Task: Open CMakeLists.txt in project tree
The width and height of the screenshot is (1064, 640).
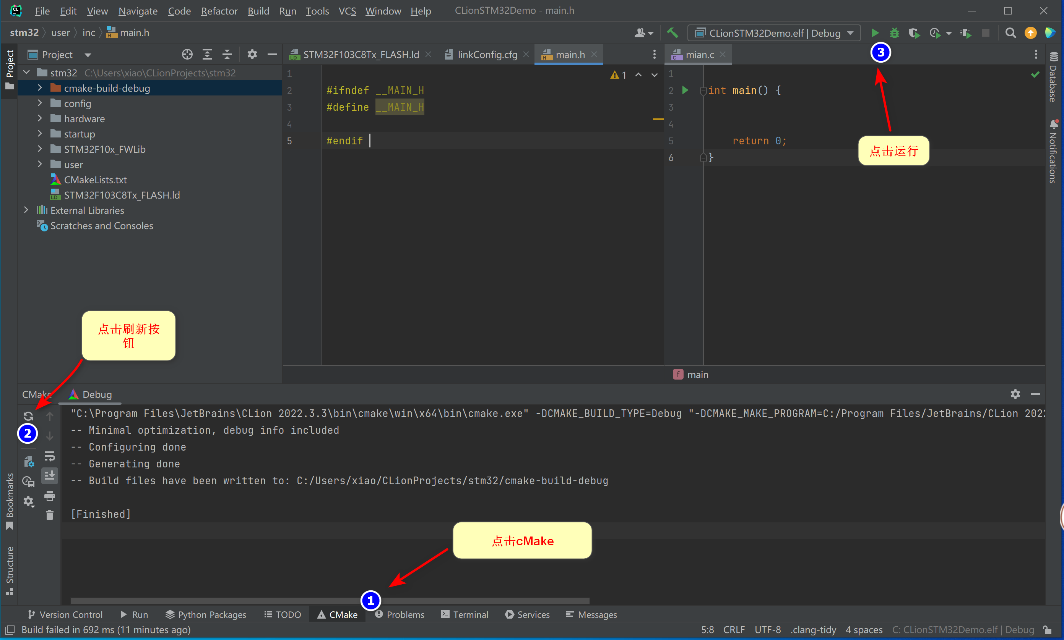Action: pyautogui.click(x=96, y=180)
